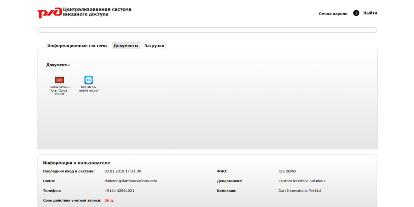Viewport: 414px width, 207px height.
Task: Click the phone number +9144 42661021
Action: pos(119,190)
